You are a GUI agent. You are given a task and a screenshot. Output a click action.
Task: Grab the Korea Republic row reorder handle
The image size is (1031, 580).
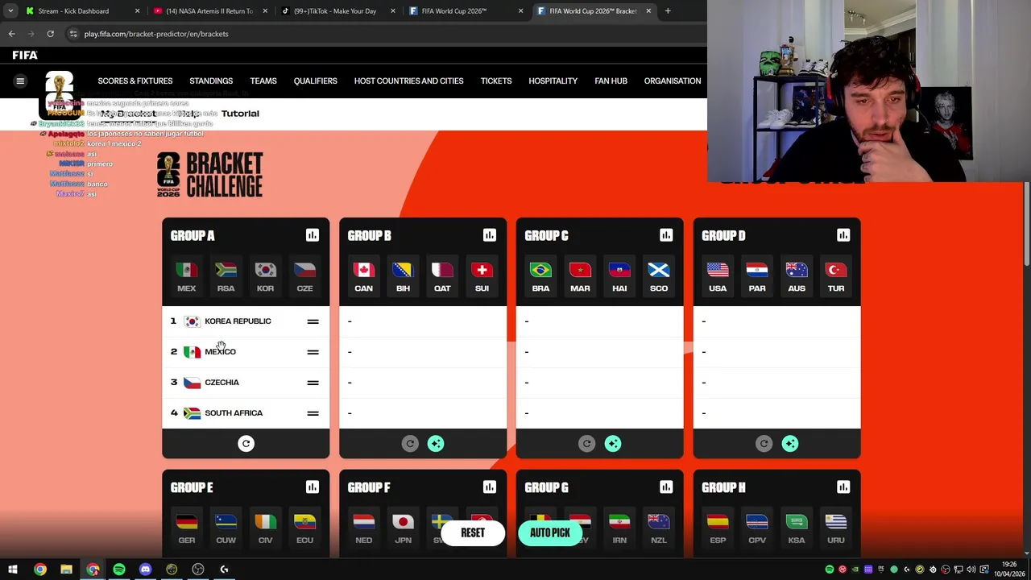[x=313, y=321]
